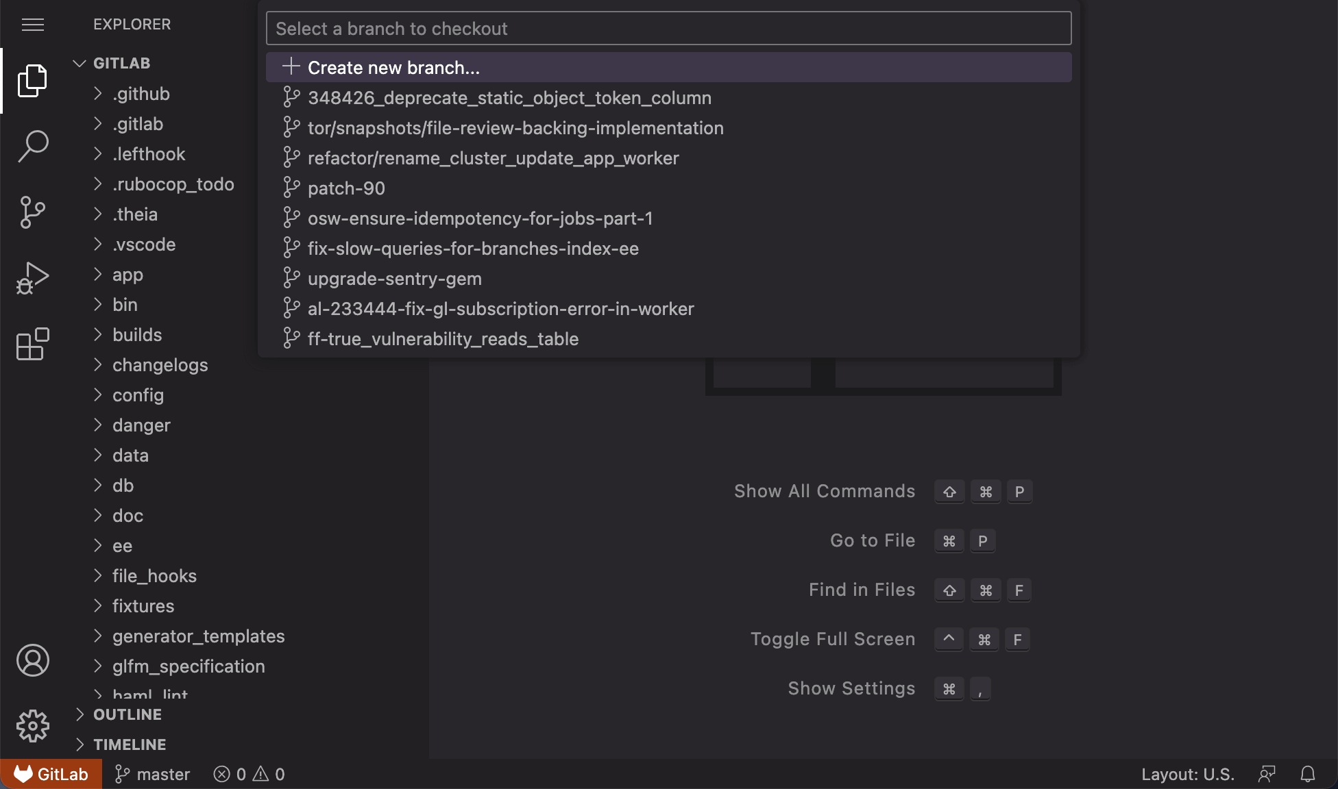
Task: Open the Explorer view icon
Action: pos(32,80)
